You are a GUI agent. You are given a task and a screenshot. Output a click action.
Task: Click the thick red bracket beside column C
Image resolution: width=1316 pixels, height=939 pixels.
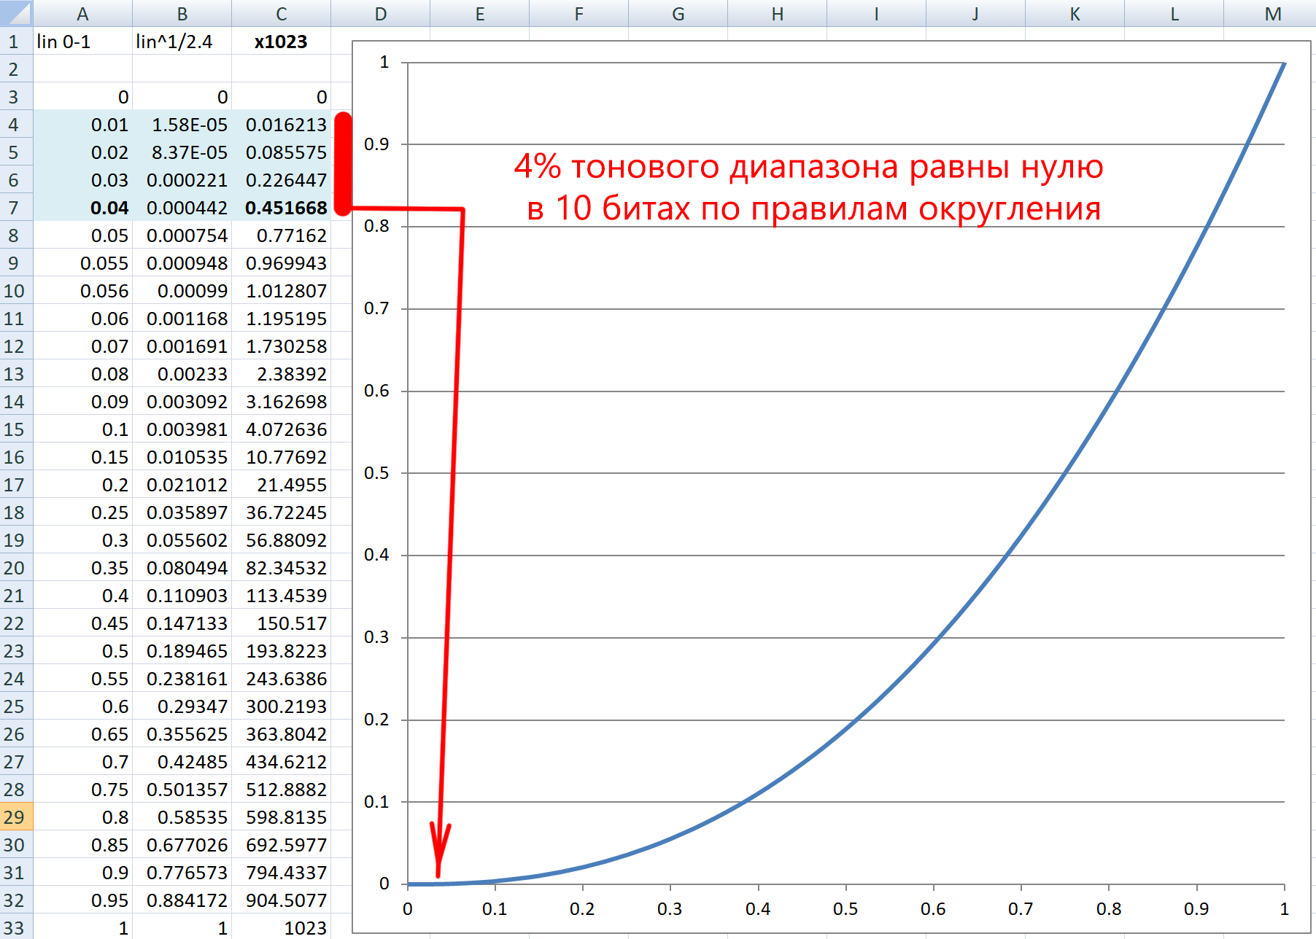(x=343, y=162)
